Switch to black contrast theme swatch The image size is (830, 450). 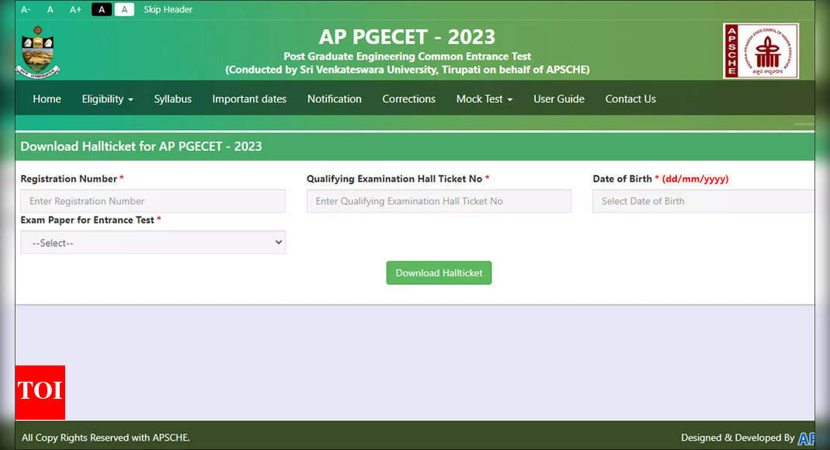click(102, 9)
